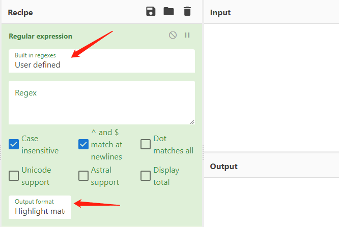
Task: Check the Display total box
Action: point(146,176)
